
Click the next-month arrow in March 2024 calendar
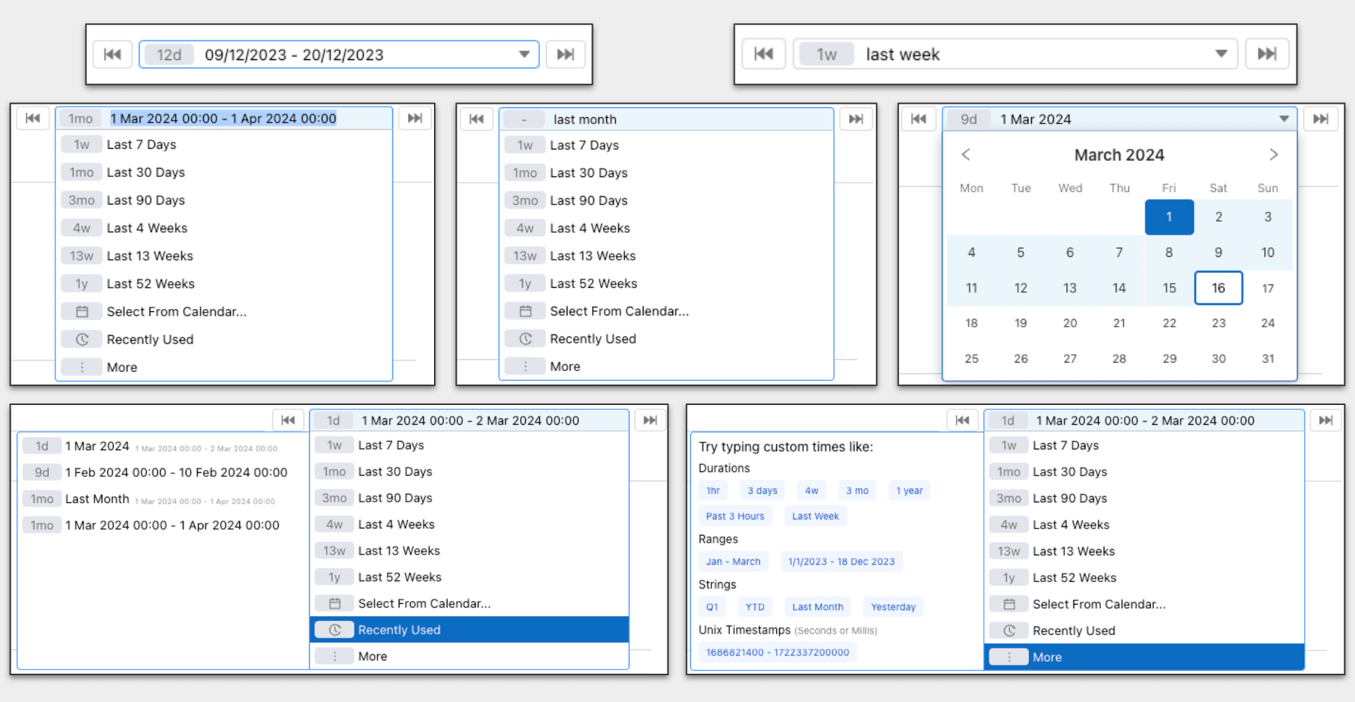click(1274, 155)
